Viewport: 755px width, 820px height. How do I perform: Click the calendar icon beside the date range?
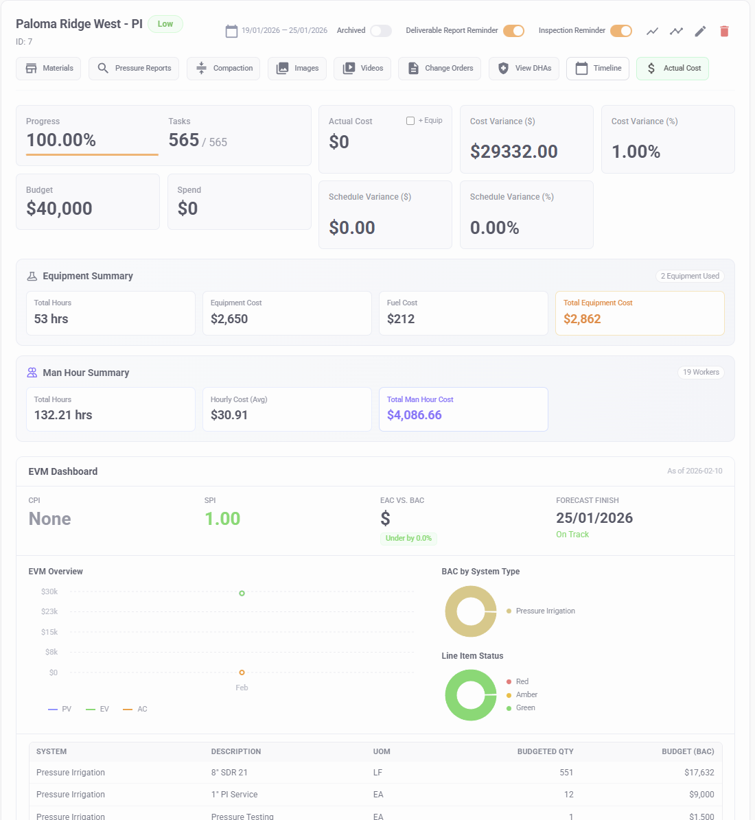(x=231, y=31)
